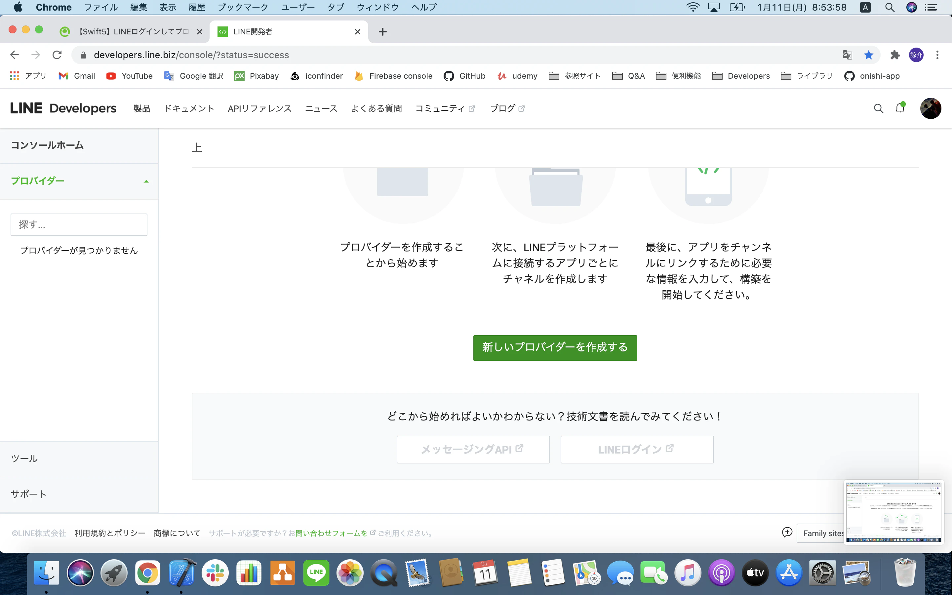The width and height of the screenshot is (952, 595).
Task: Click the feedback plus circle icon in footer
Action: coord(787,533)
